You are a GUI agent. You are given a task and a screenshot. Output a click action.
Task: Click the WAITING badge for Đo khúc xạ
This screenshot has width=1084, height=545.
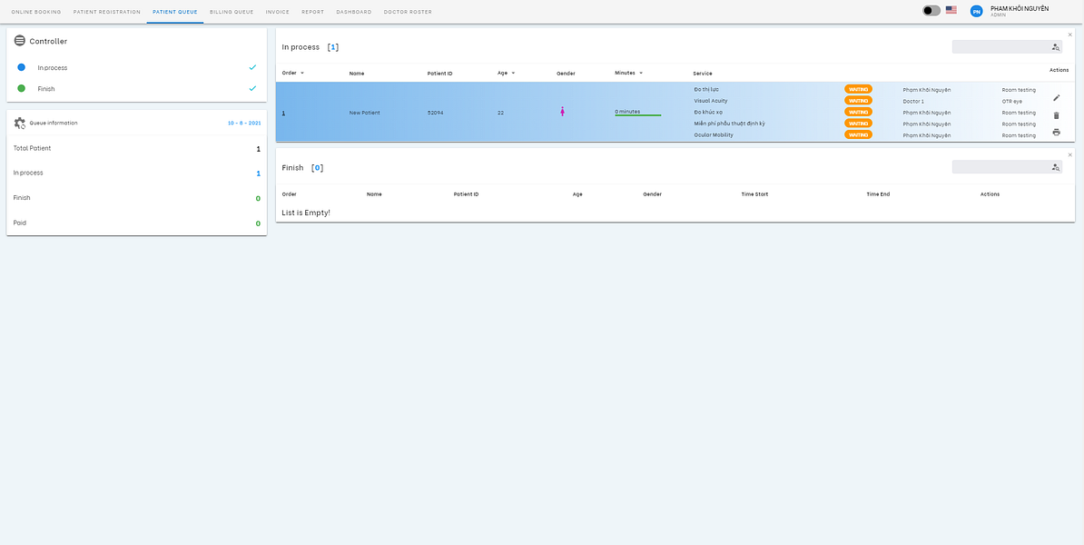tap(858, 112)
